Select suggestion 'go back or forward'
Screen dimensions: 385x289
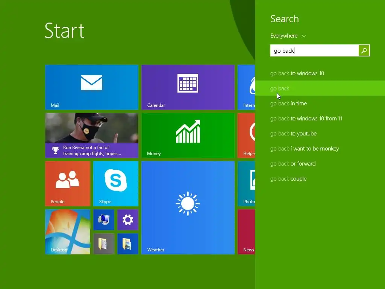coord(320,164)
